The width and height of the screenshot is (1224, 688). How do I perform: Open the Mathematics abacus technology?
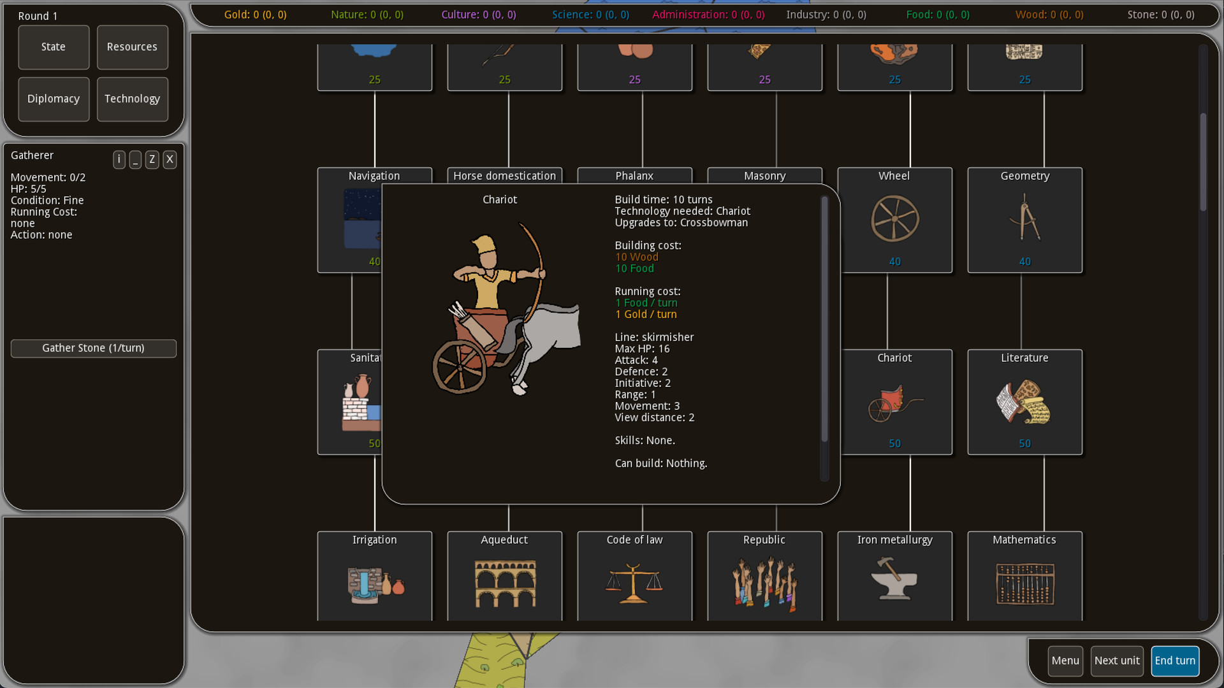coord(1024,583)
